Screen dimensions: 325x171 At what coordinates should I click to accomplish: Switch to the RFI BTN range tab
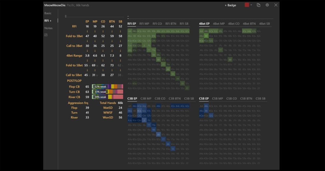click(171, 24)
